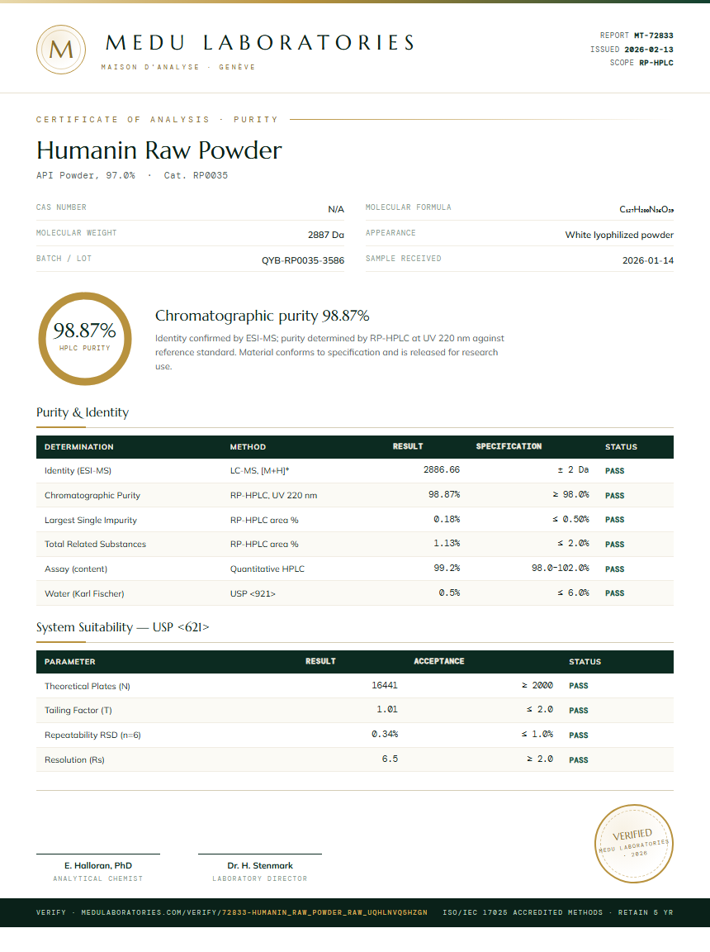
Task: Click the Verified Medu Laboratories seal
Action: (x=633, y=843)
